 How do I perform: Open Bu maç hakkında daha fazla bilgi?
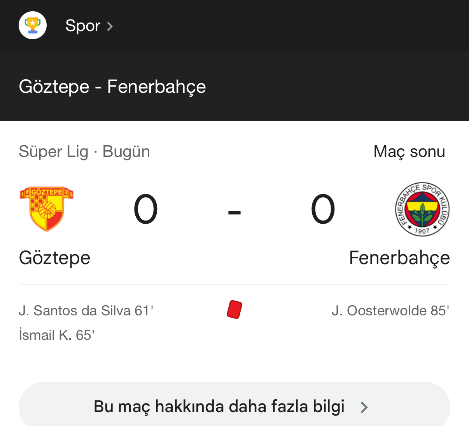[x=219, y=407]
